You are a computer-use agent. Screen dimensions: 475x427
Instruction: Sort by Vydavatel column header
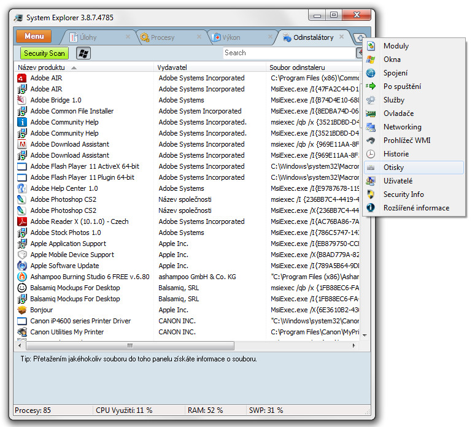tap(210, 67)
